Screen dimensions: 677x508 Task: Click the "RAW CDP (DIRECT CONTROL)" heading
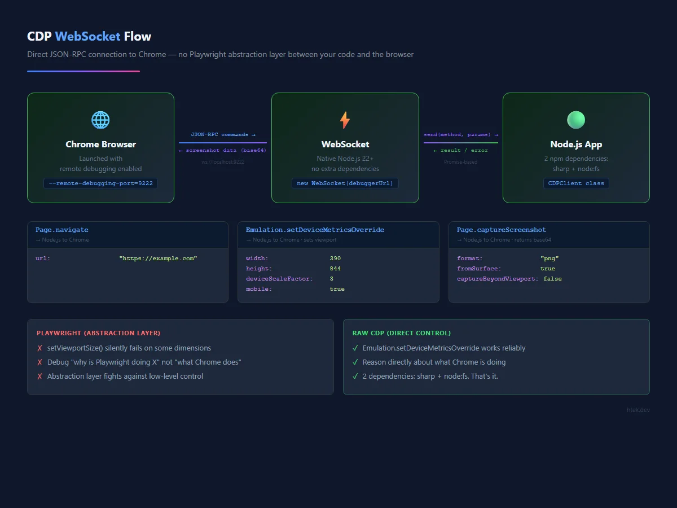(402, 334)
